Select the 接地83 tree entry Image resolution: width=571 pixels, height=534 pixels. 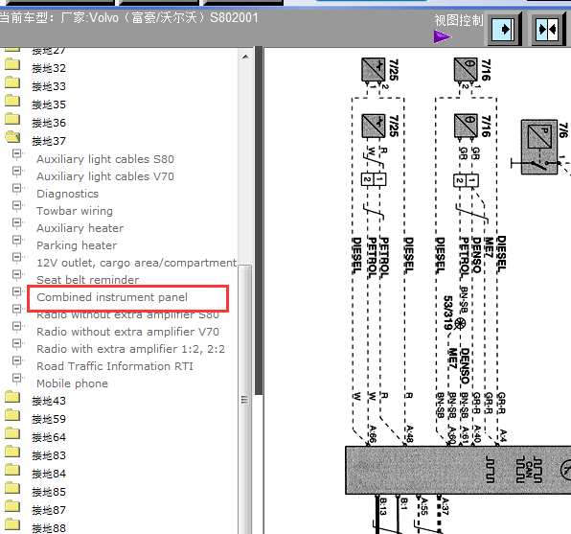coord(49,455)
